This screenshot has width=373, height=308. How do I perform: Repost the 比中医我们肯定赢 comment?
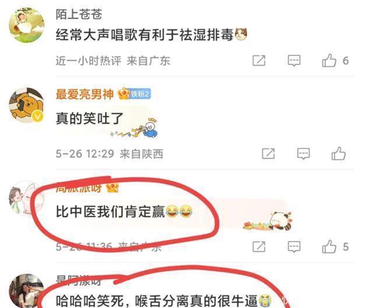tap(259, 247)
